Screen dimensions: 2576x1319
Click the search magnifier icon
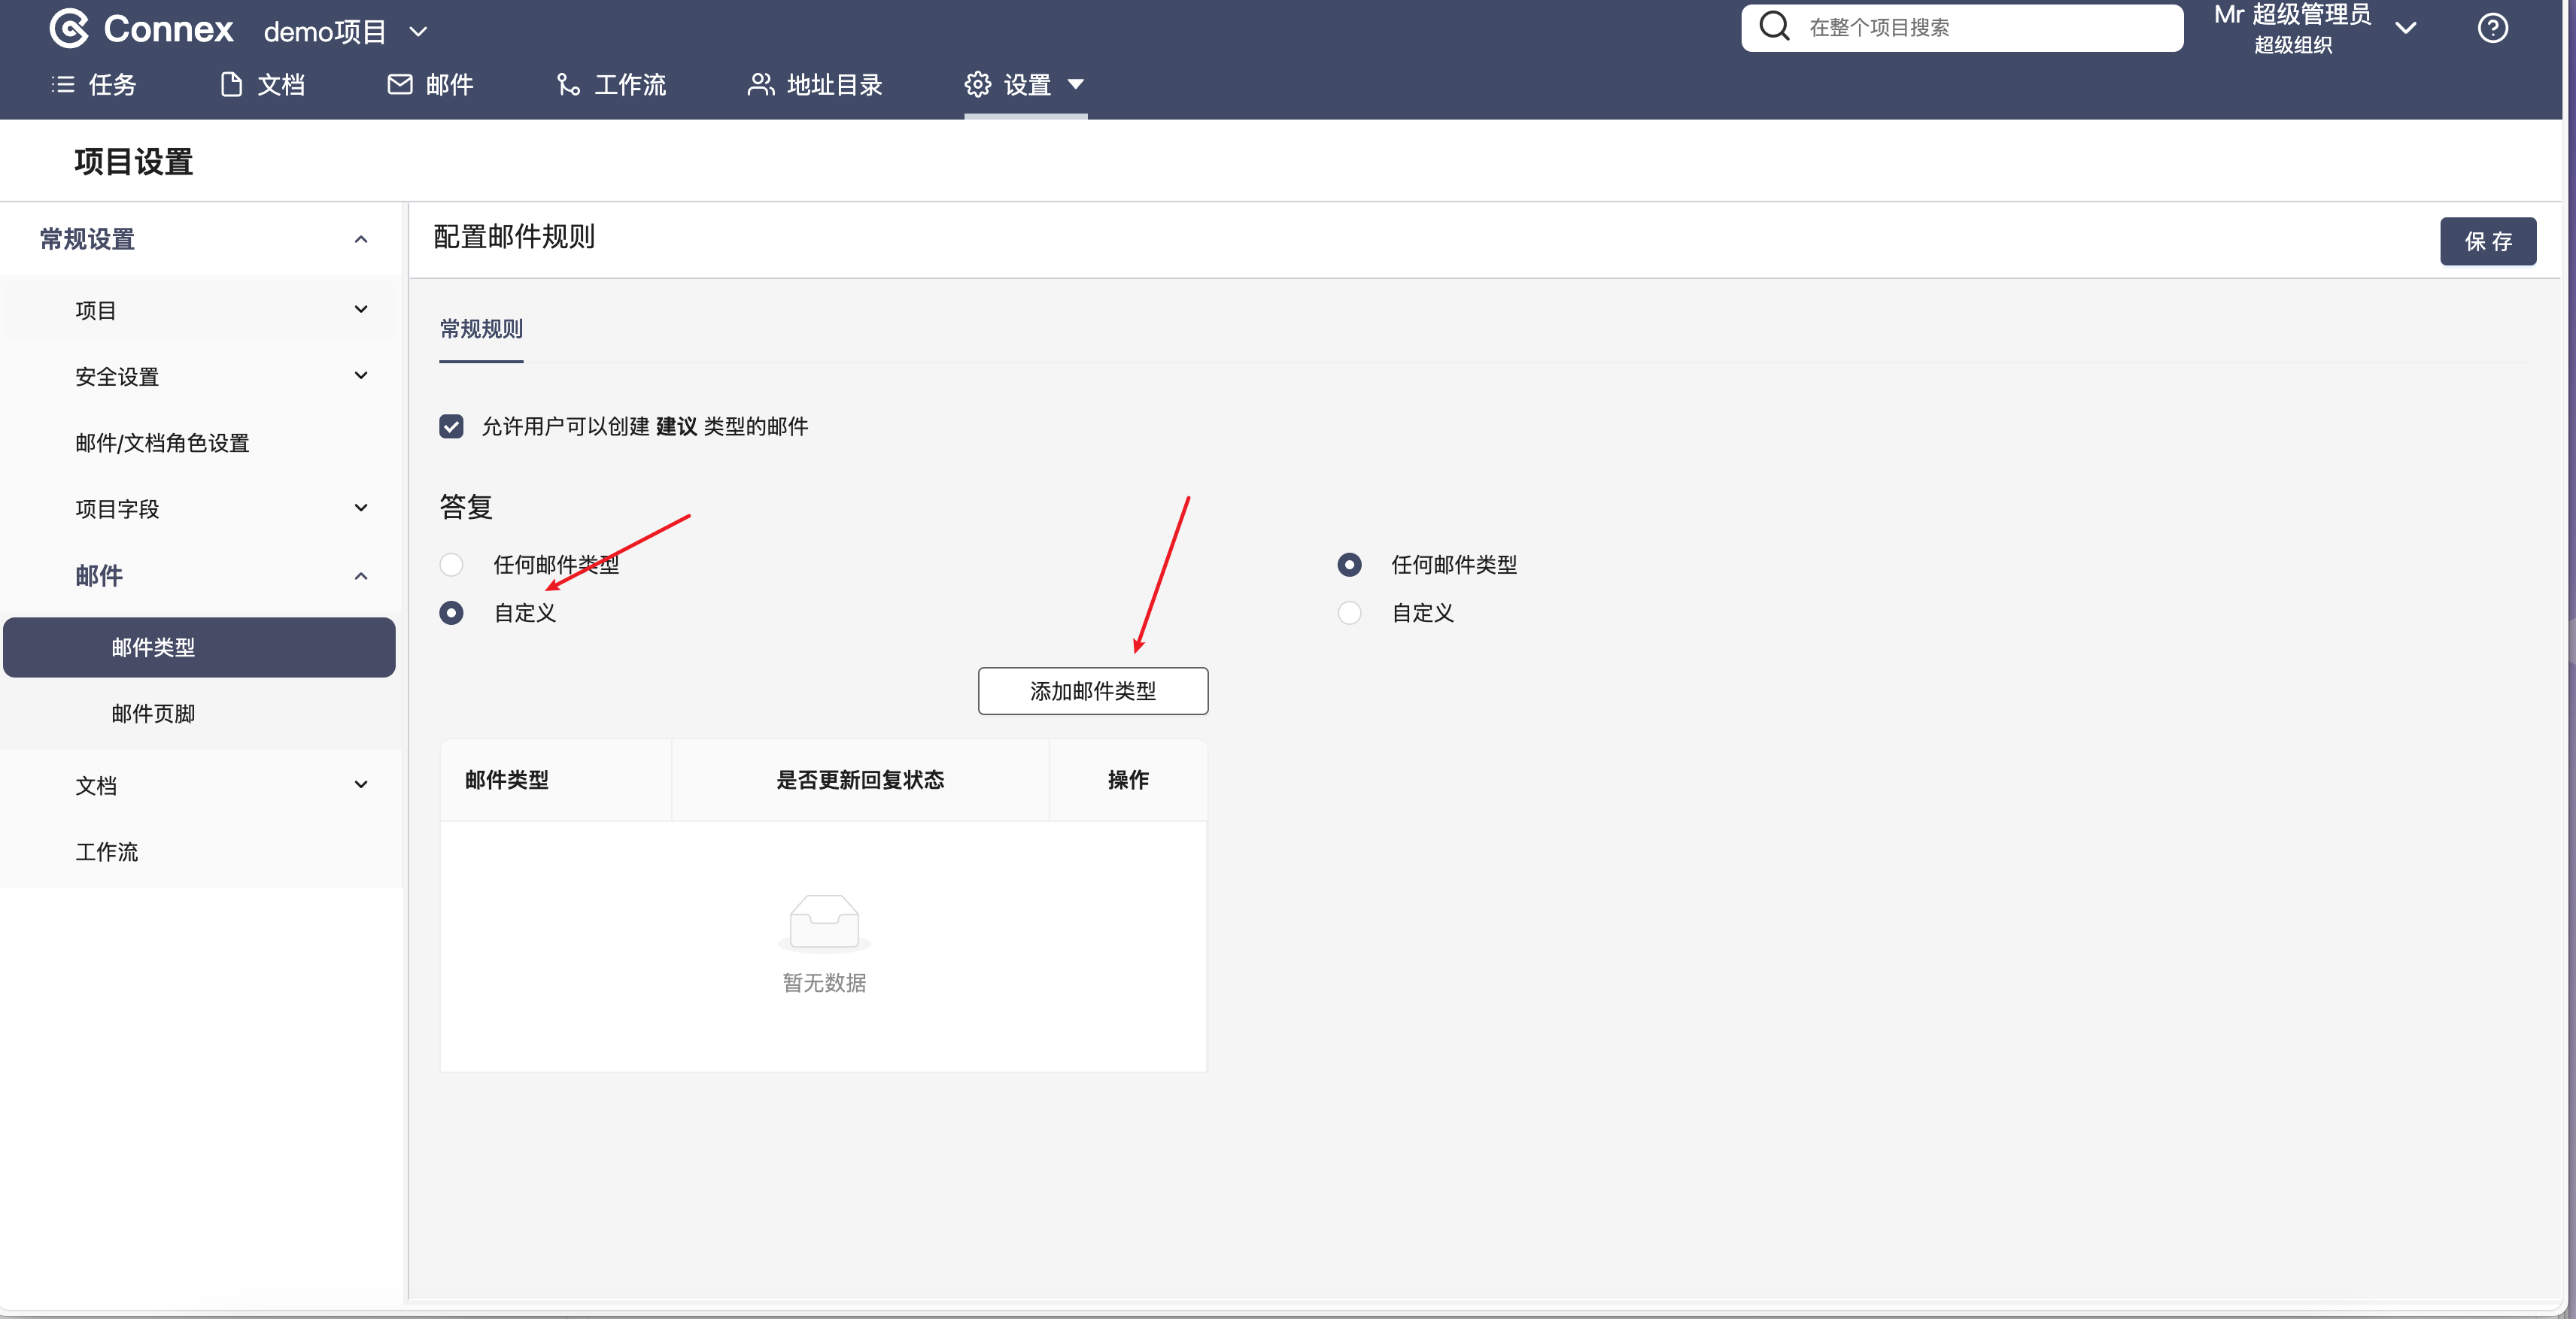click(1774, 27)
